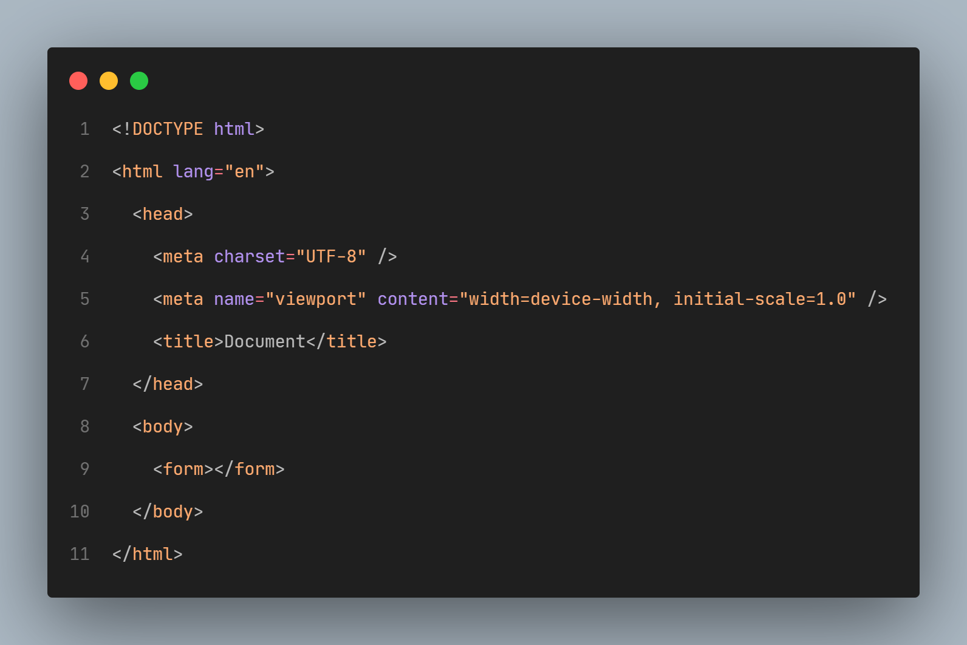Click the lang attribute in the html tag

pyautogui.click(x=193, y=172)
